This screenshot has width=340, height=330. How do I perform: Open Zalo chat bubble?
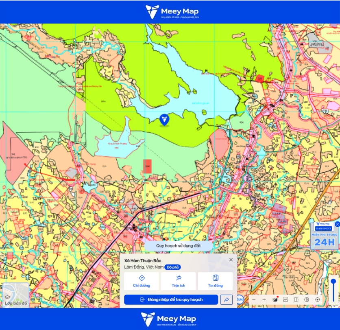click(x=240, y=299)
